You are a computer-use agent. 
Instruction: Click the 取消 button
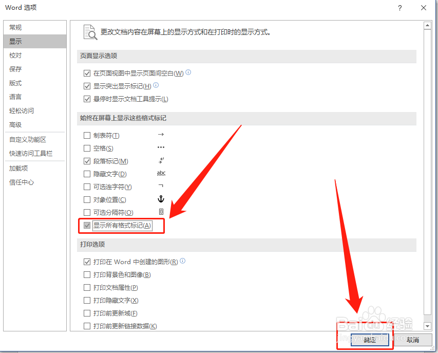coord(413,340)
